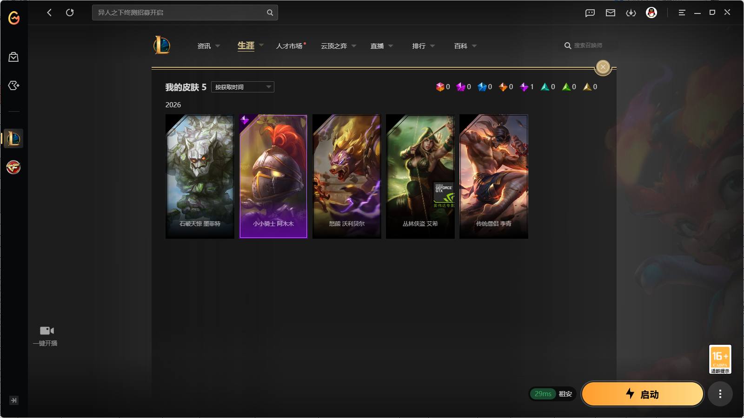Click the WeGame logo icon
The image size is (744, 418).
click(x=14, y=18)
